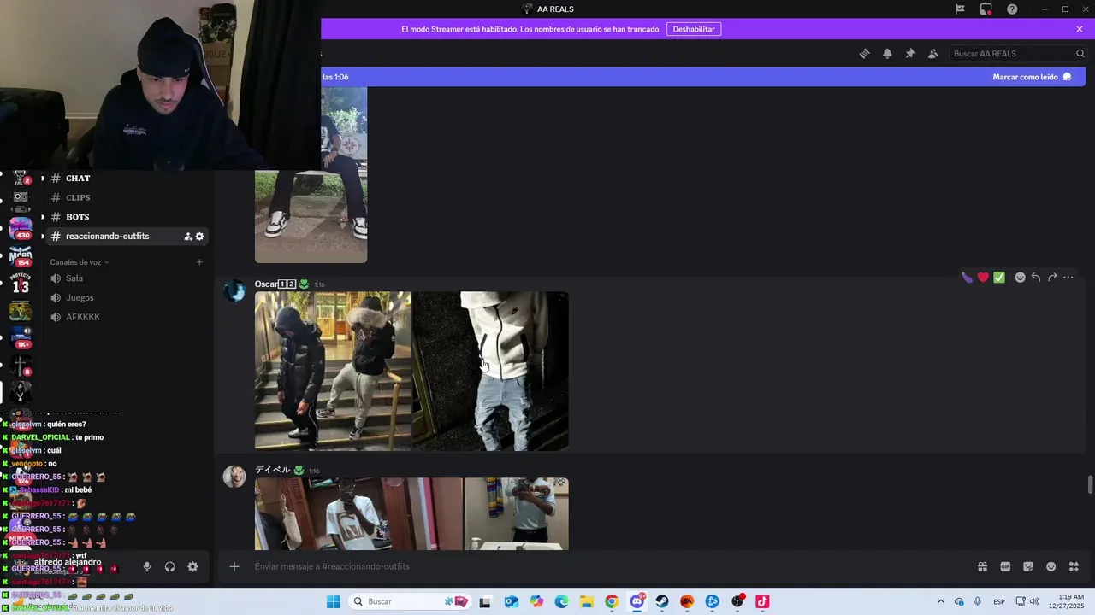React with the red heart on Oscar's message
The image size is (1095, 615).
(983, 278)
